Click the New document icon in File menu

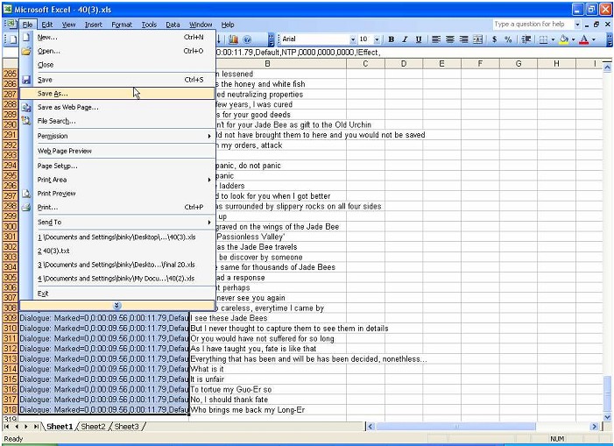point(26,37)
